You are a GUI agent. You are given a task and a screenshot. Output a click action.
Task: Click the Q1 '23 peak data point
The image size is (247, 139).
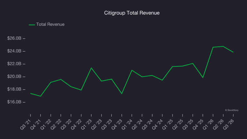[x=91, y=68]
